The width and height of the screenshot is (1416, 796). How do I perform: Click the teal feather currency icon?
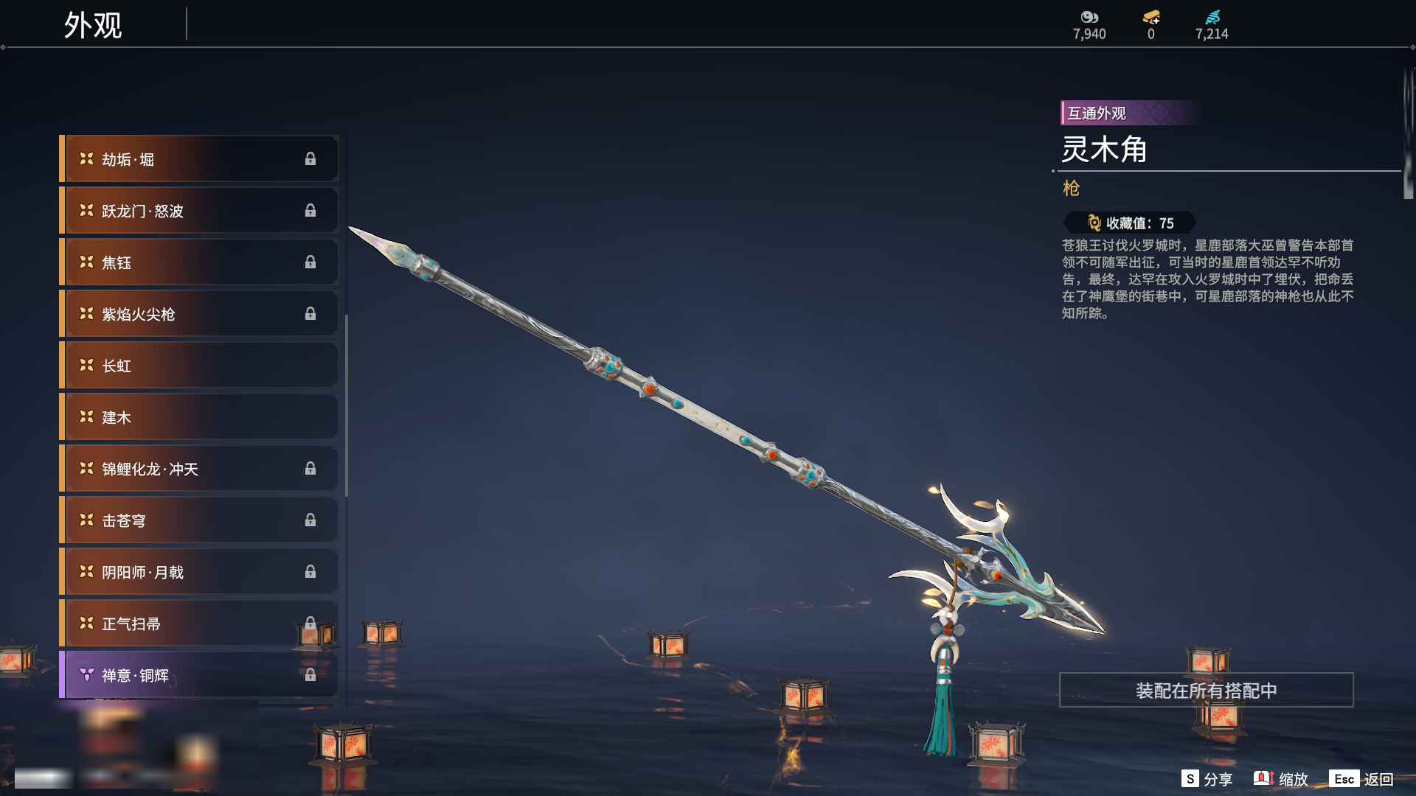[x=1212, y=17]
